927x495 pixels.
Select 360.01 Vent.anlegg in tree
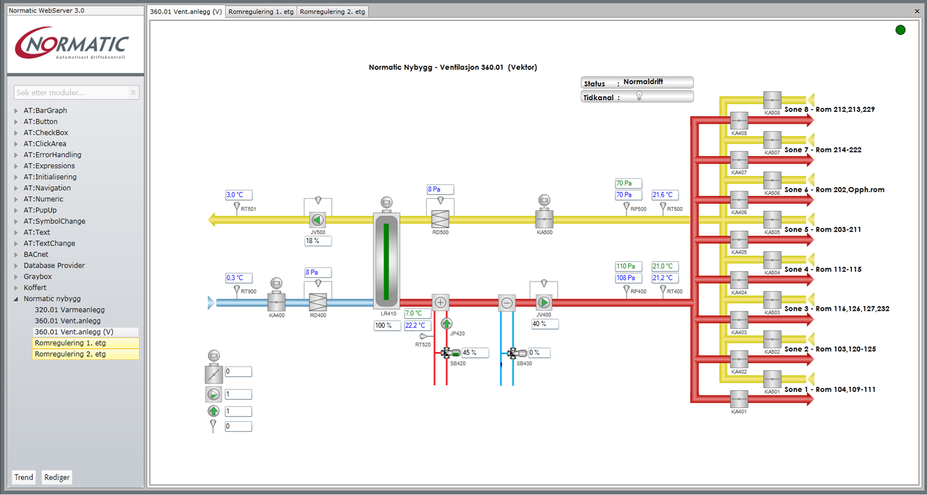pos(67,321)
